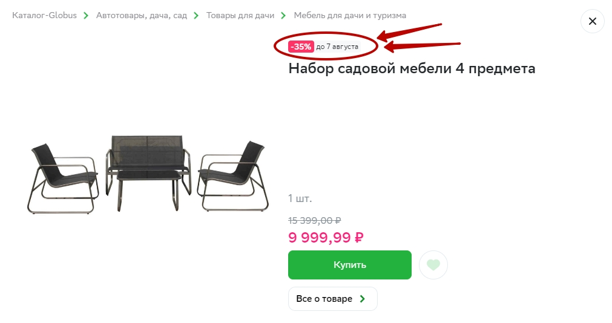Click the до 7 августа promo label
This screenshot has height=323, width=612.
337,47
